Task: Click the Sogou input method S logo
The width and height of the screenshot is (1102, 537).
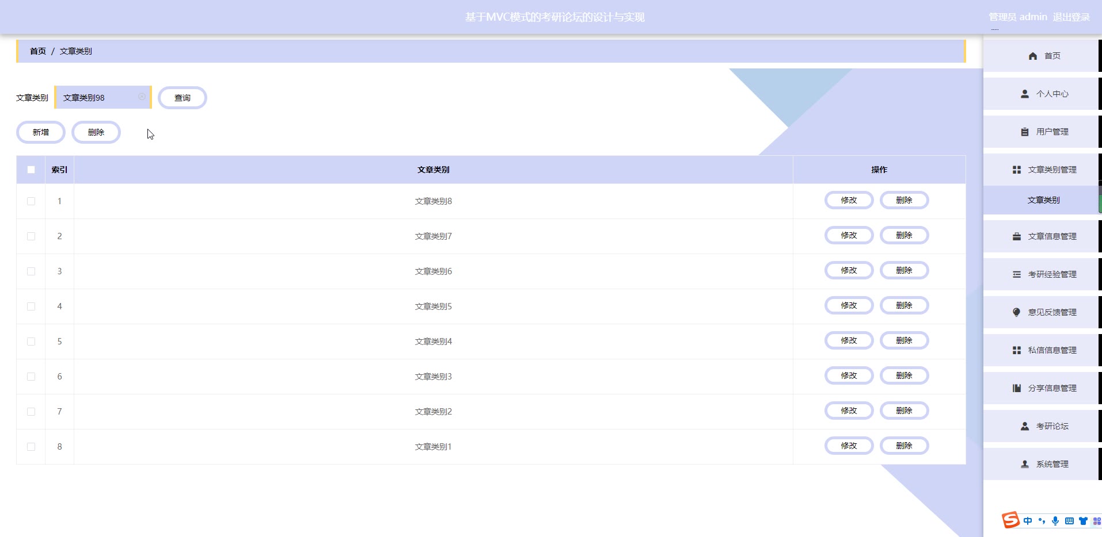Action: pyautogui.click(x=1010, y=520)
